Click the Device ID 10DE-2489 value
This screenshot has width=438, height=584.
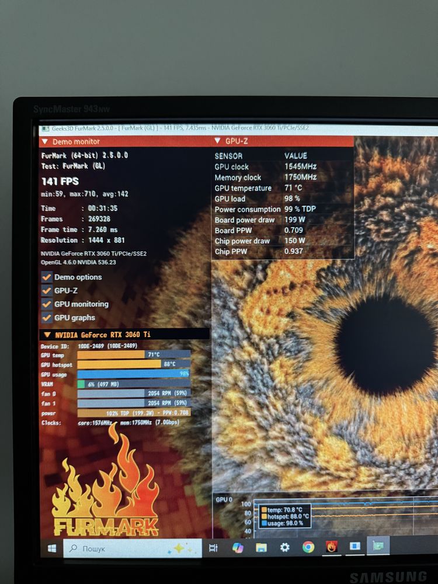coord(107,346)
